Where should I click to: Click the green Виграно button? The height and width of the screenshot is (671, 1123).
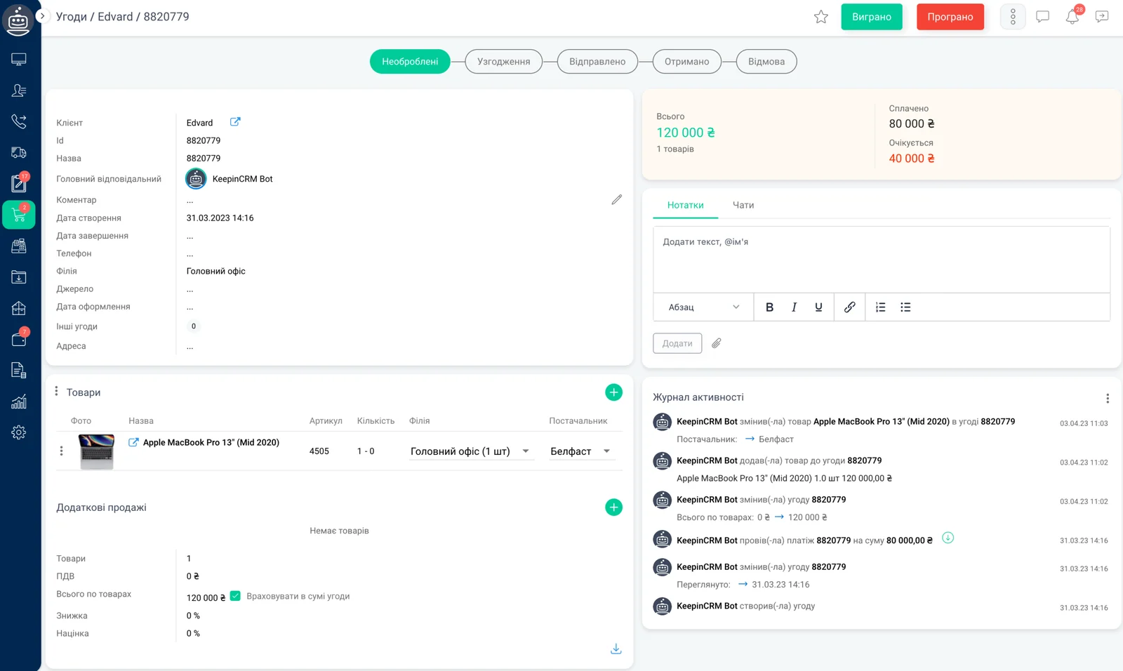pos(872,17)
